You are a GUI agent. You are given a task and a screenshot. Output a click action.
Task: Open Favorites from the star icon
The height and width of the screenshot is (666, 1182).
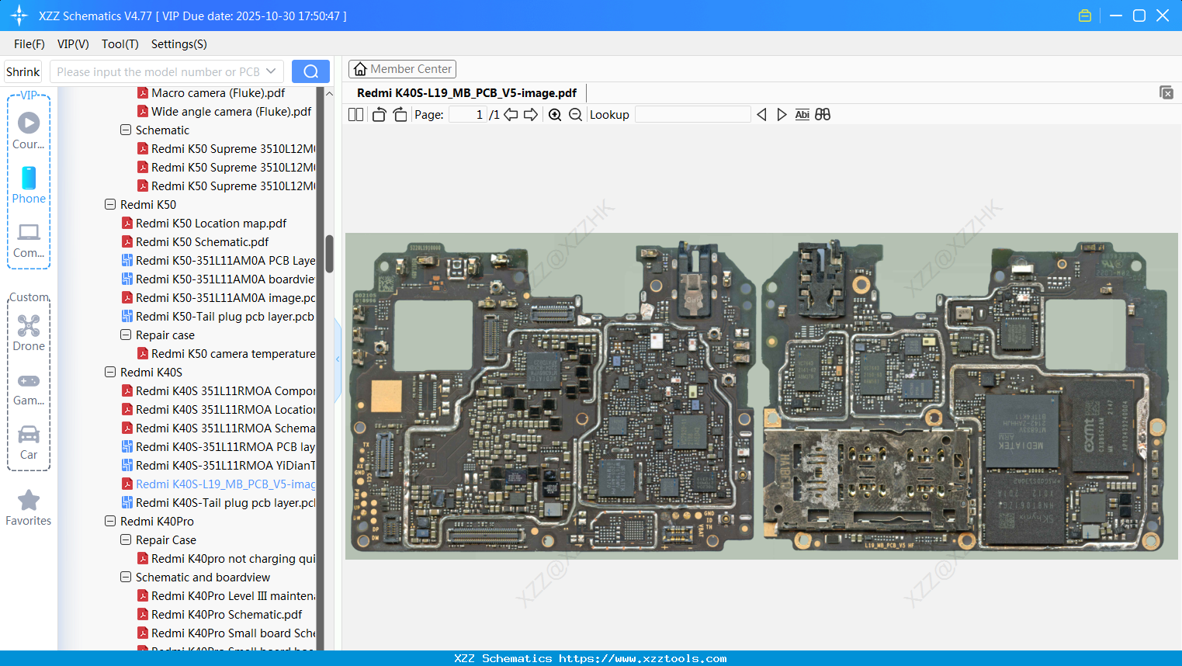coord(29,501)
